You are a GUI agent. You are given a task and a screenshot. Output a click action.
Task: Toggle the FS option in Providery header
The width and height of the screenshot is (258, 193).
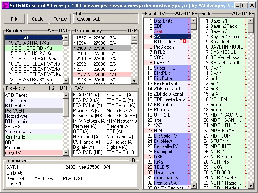(52, 88)
